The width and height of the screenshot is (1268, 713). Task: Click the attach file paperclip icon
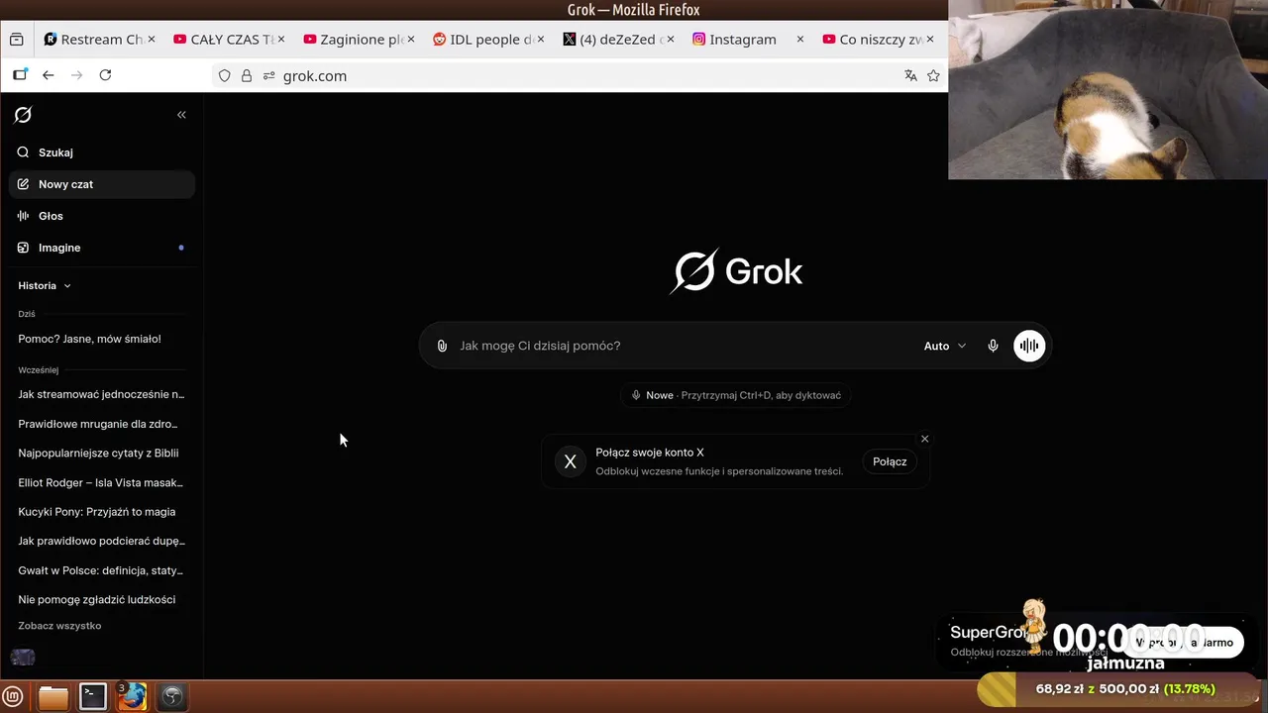click(x=442, y=346)
